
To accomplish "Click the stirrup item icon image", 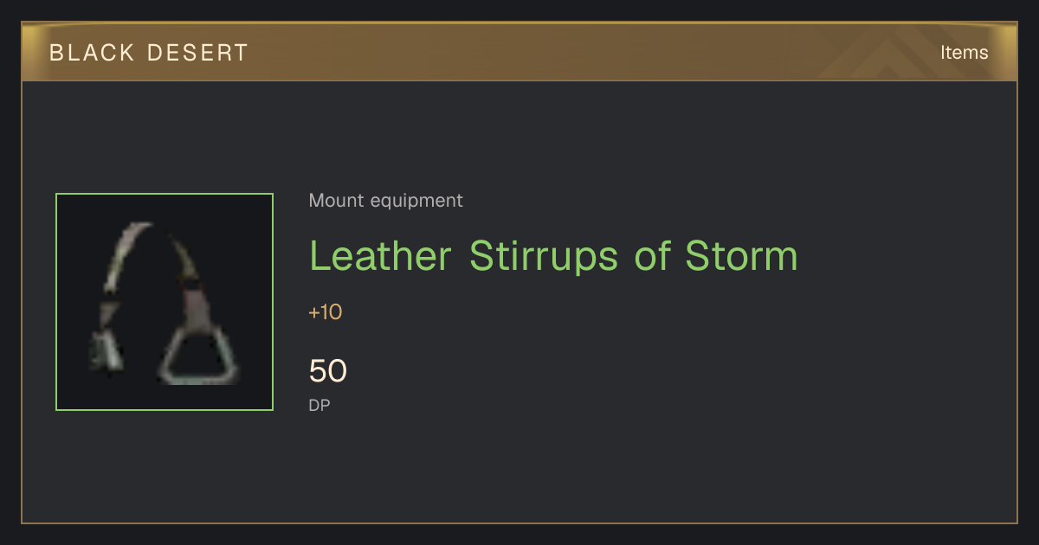I will click(x=165, y=302).
